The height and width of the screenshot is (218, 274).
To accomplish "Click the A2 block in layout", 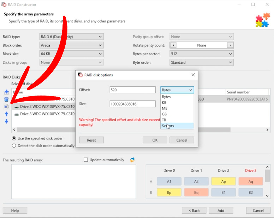I will click(196, 182).
